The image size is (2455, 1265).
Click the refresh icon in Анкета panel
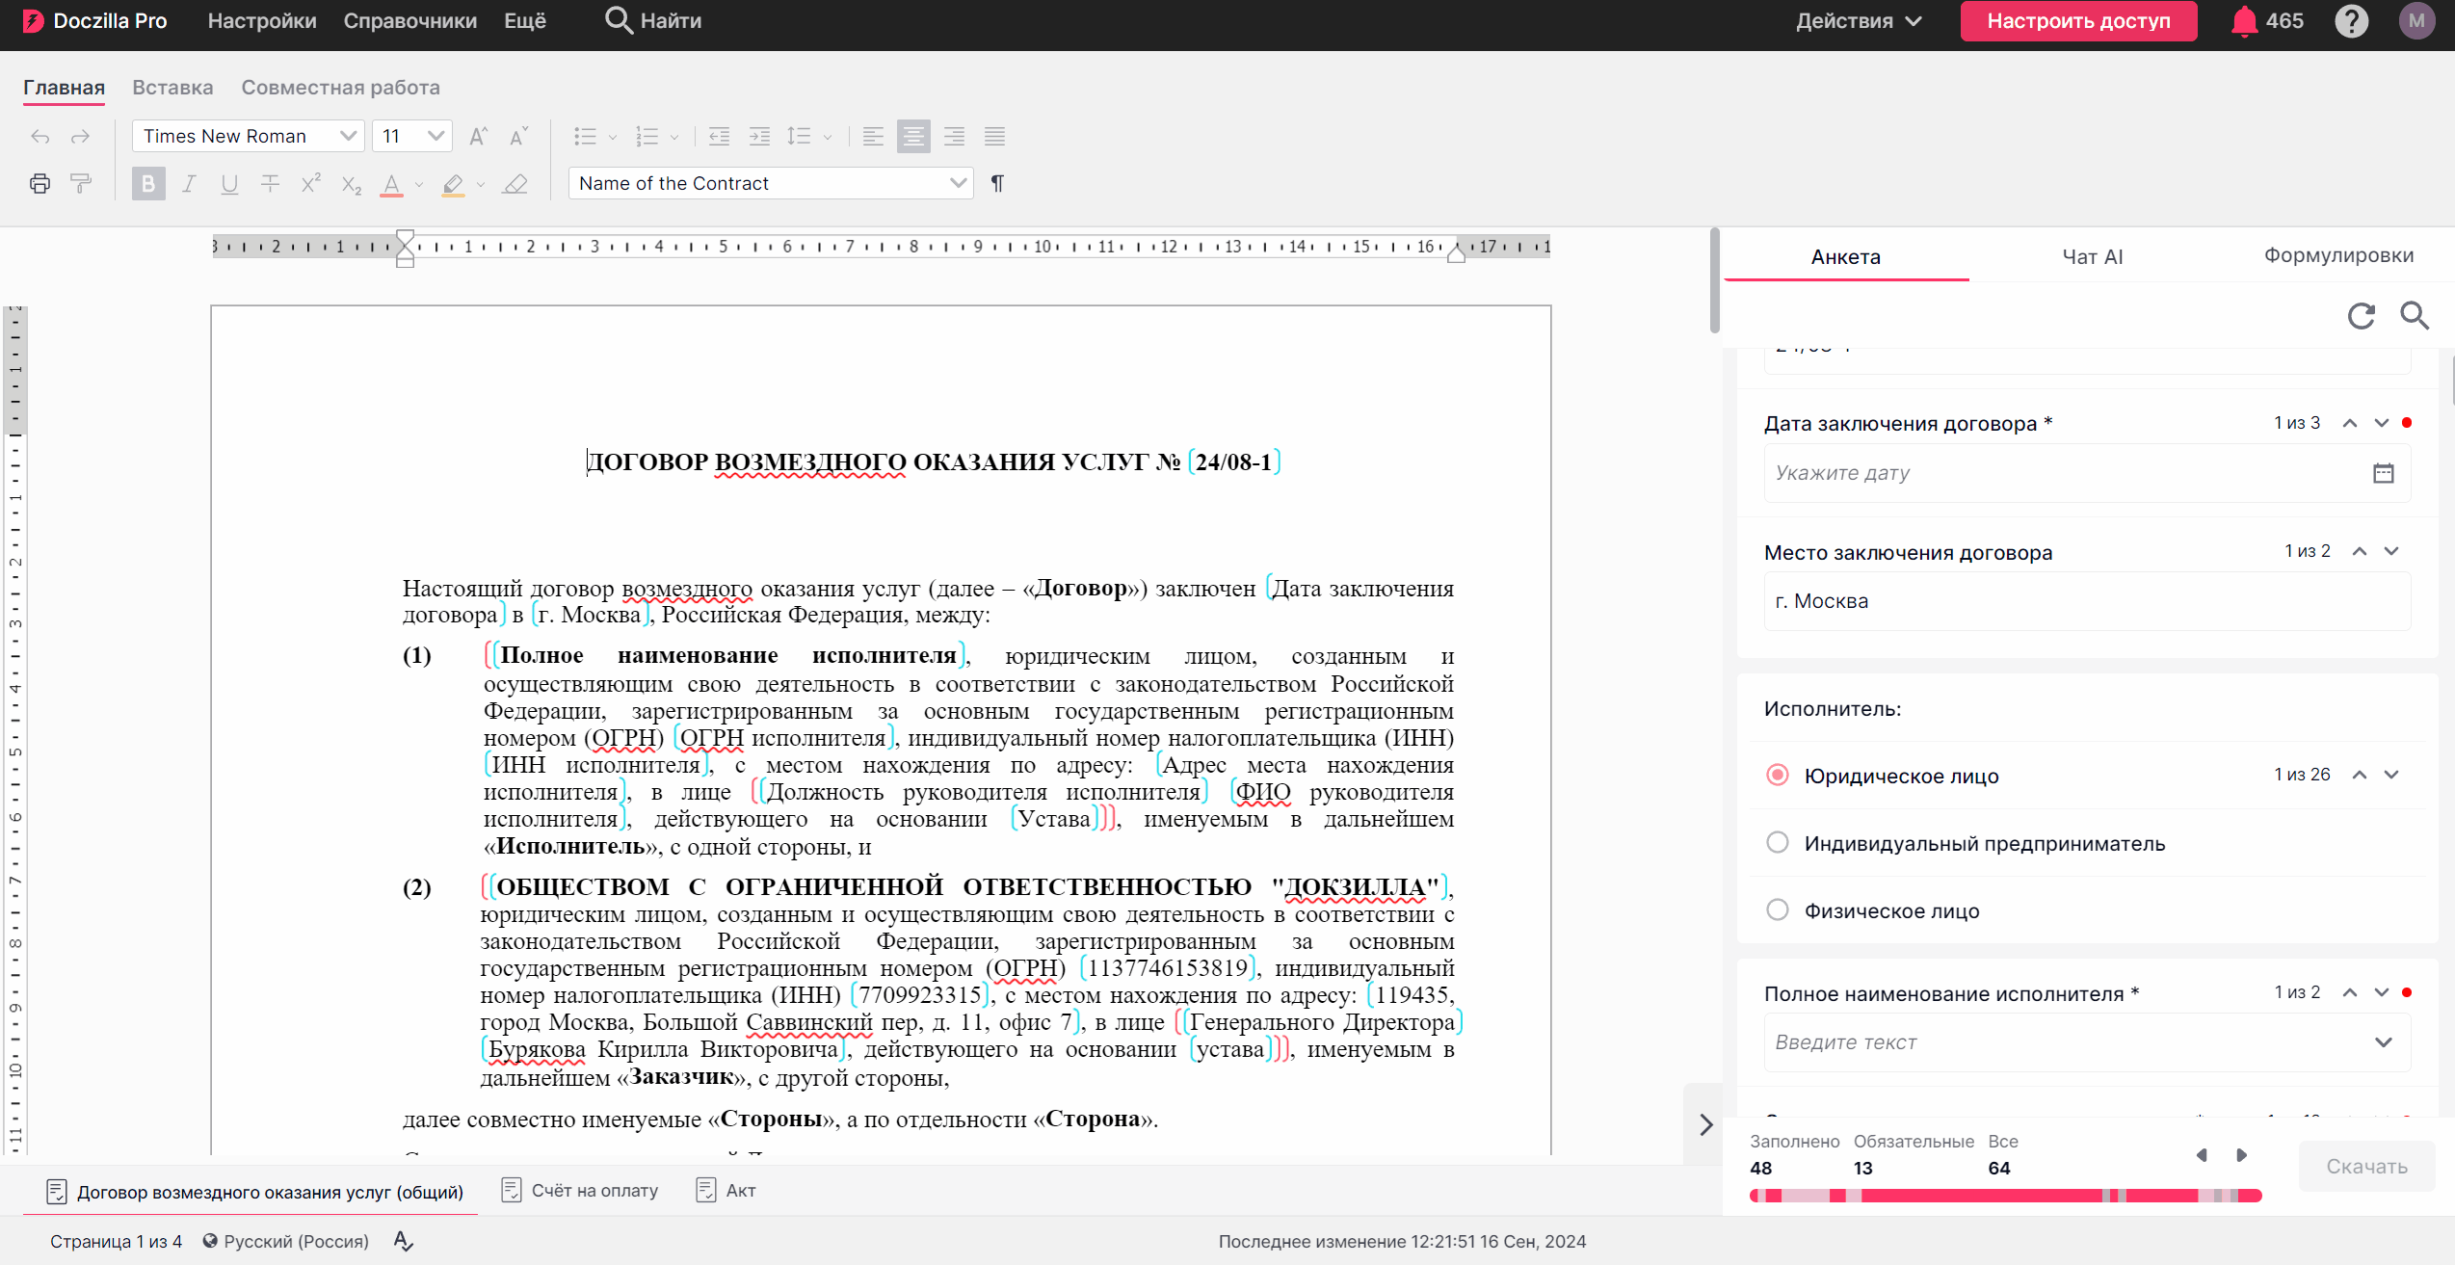pos(2361,316)
